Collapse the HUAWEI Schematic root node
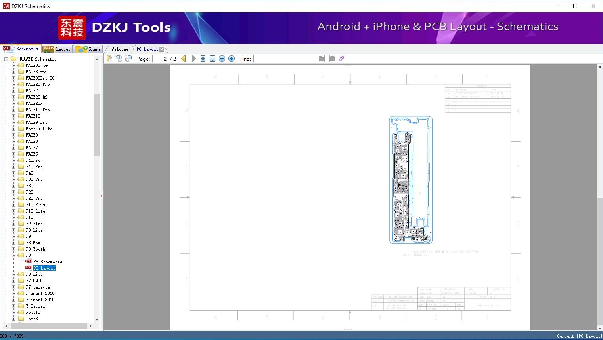Viewport: 603px width, 340px height. point(6,59)
